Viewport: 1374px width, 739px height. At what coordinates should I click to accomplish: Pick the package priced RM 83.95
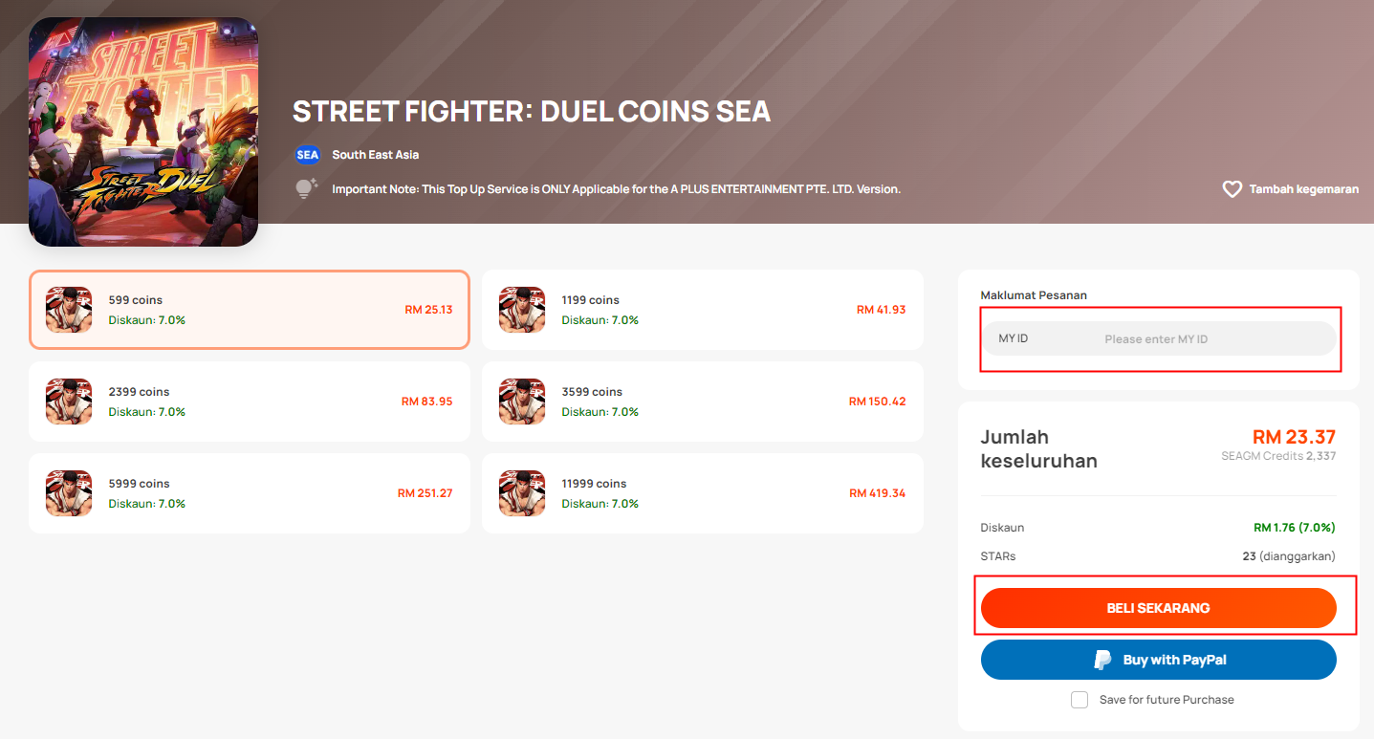pos(250,402)
